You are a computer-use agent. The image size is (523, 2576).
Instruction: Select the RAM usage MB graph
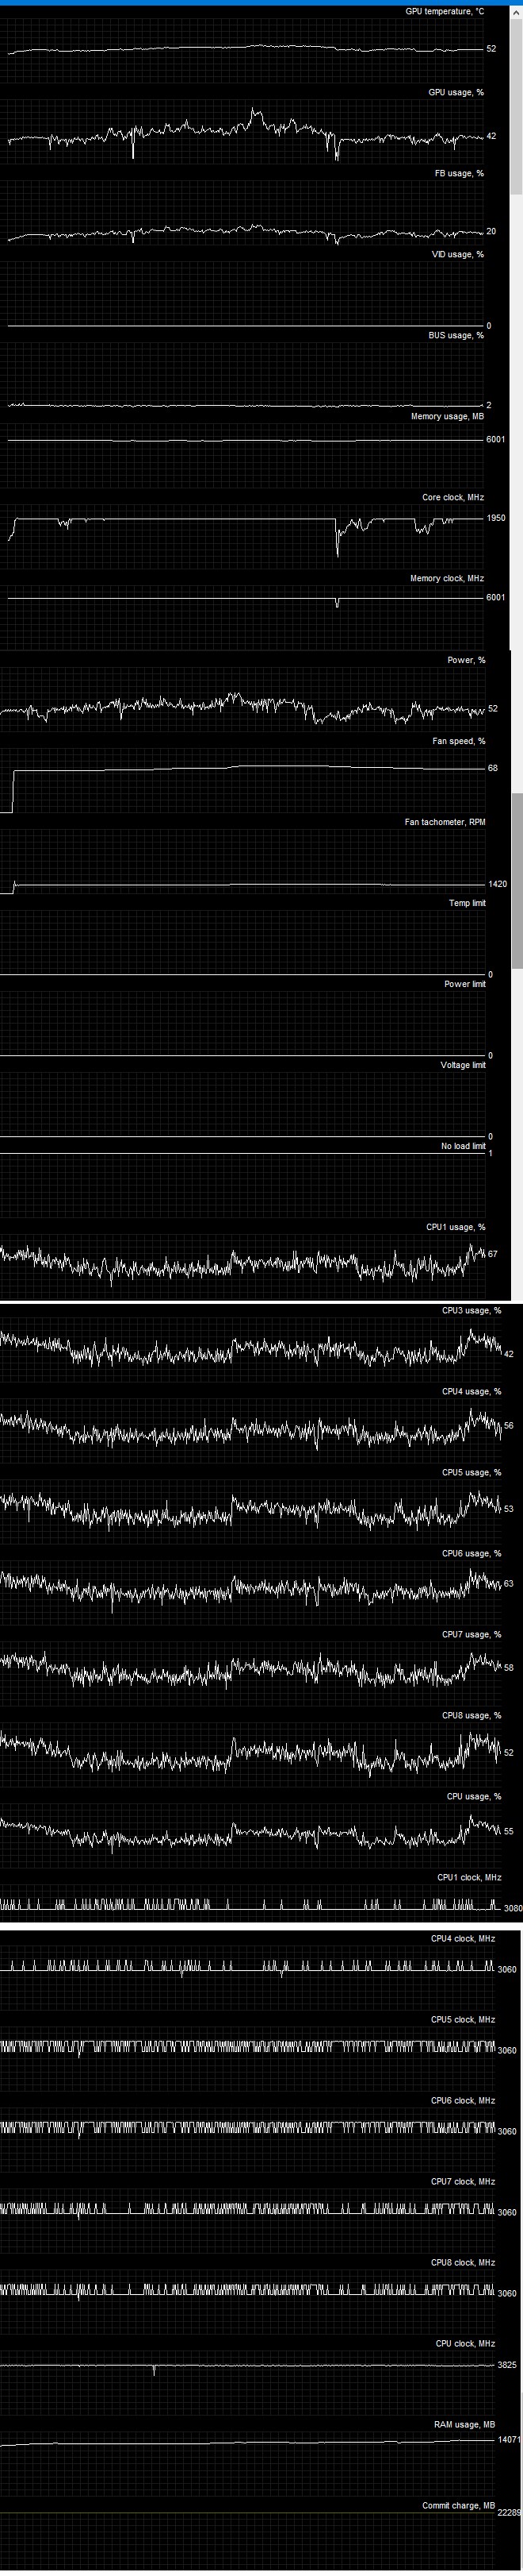coord(250,2441)
